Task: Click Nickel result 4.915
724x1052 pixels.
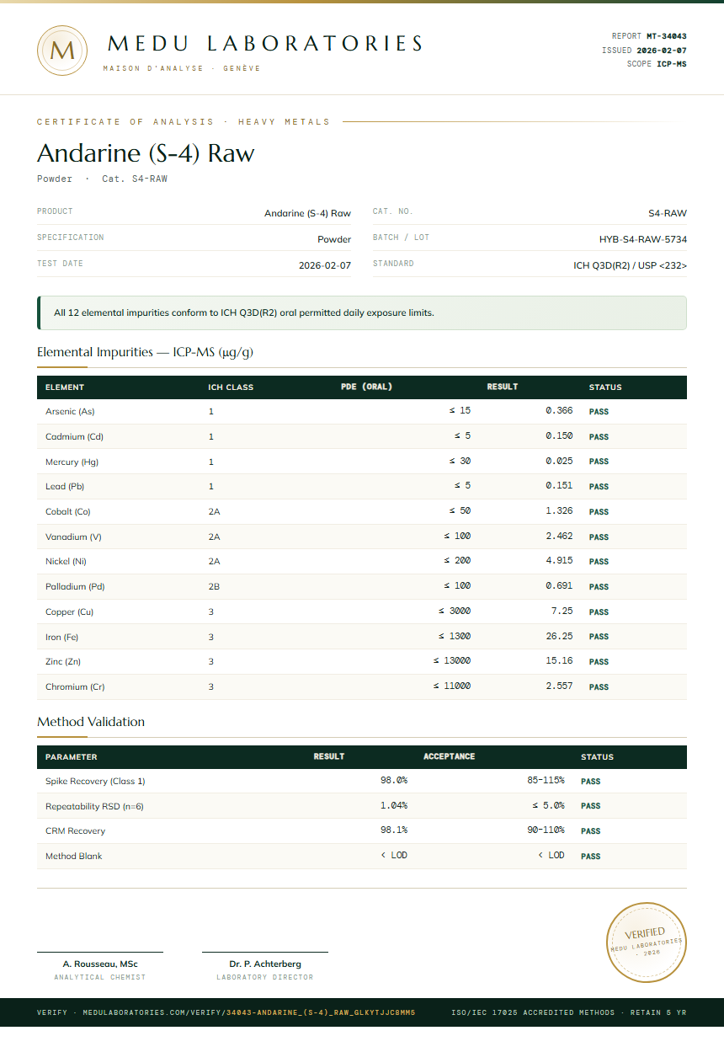Action: pyautogui.click(x=559, y=561)
